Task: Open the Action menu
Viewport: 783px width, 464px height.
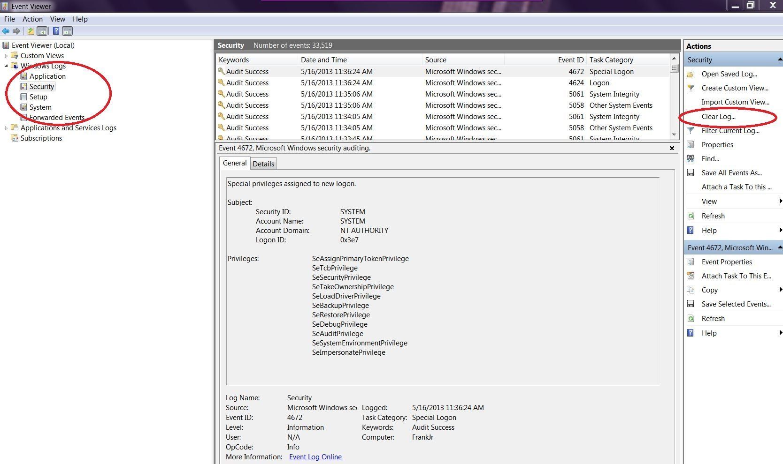Action: pyautogui.click(x=32, y=19)
